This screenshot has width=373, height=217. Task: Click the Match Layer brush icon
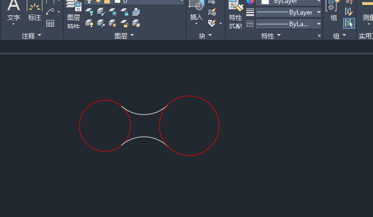tap(136, 23)
